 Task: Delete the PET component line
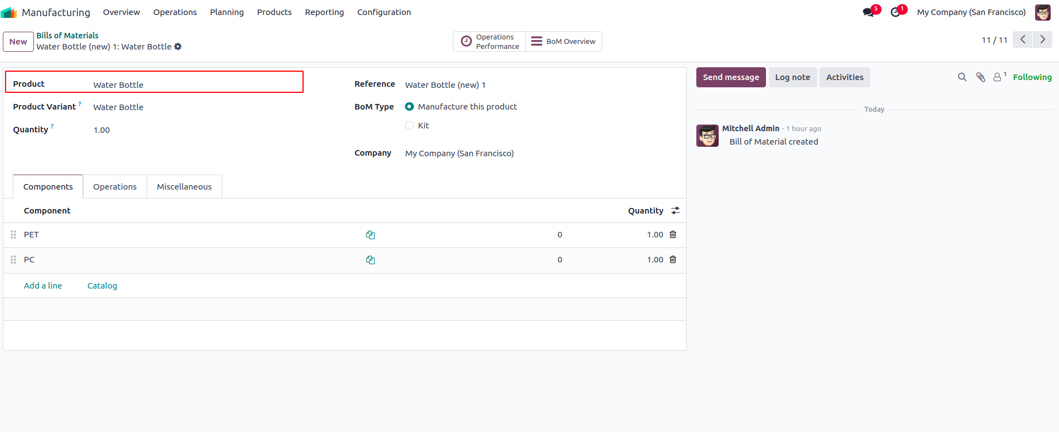(673, 235)
